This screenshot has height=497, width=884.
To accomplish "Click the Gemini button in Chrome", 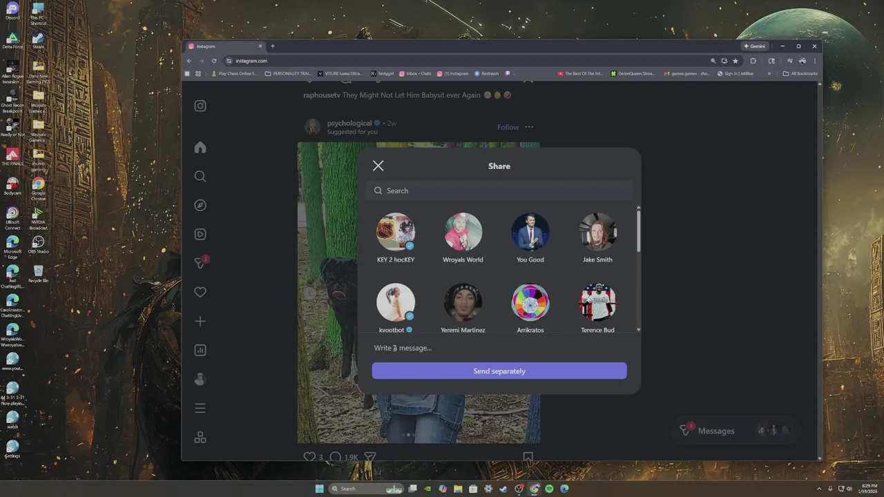I will (x=754, y=46).
